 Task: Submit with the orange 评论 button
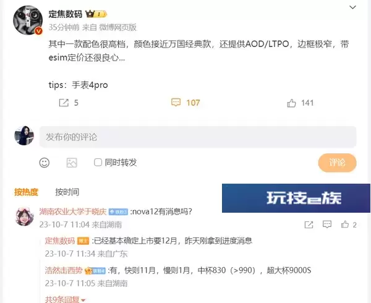[x=338, y=163]
